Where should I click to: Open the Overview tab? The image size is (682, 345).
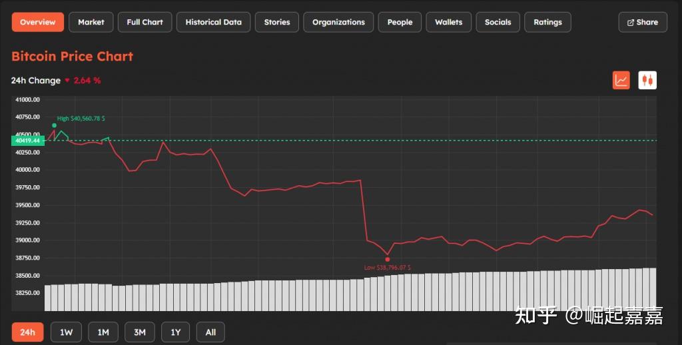click(x=38, y=22)
